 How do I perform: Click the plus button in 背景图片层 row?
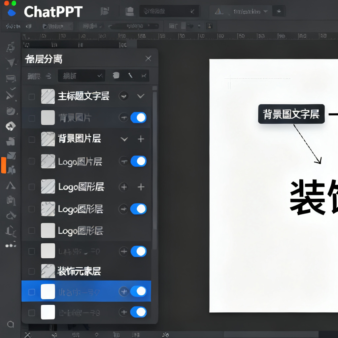pyautogui.click(x=141, y=139)
